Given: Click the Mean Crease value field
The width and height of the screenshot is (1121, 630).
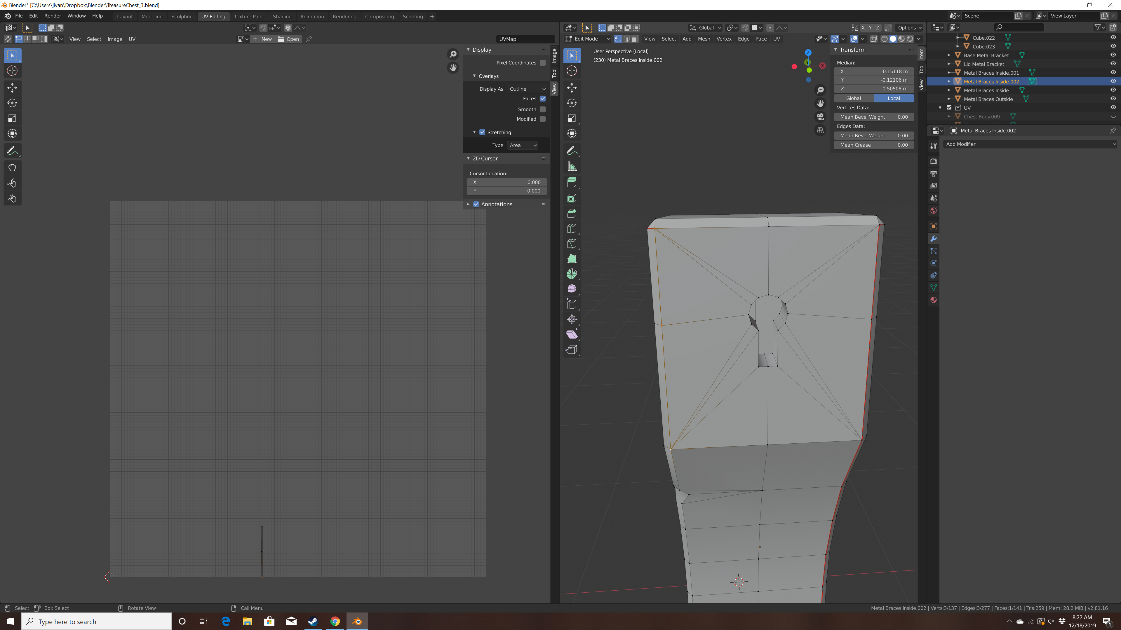Looking at the screenshot, I should coord(873,145).
